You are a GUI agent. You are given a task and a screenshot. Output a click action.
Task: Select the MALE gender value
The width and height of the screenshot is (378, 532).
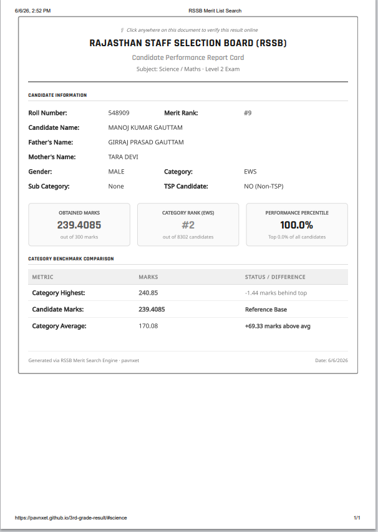click(116, 171)
